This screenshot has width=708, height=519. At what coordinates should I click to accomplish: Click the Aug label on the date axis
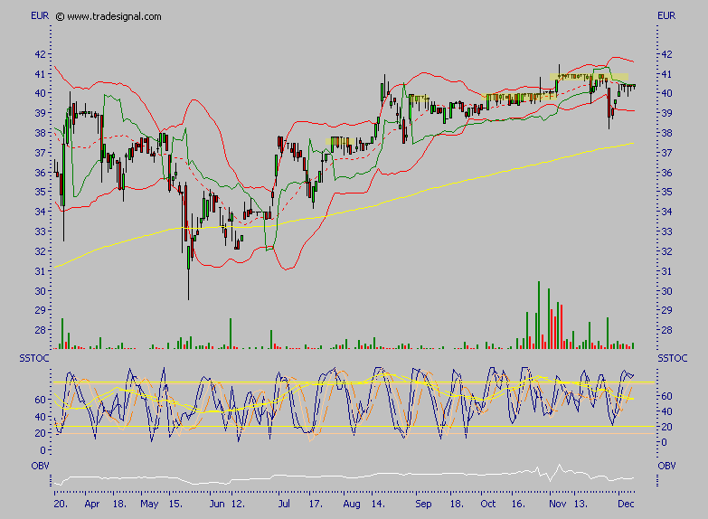pyautogui.click(x=352, y=505)
